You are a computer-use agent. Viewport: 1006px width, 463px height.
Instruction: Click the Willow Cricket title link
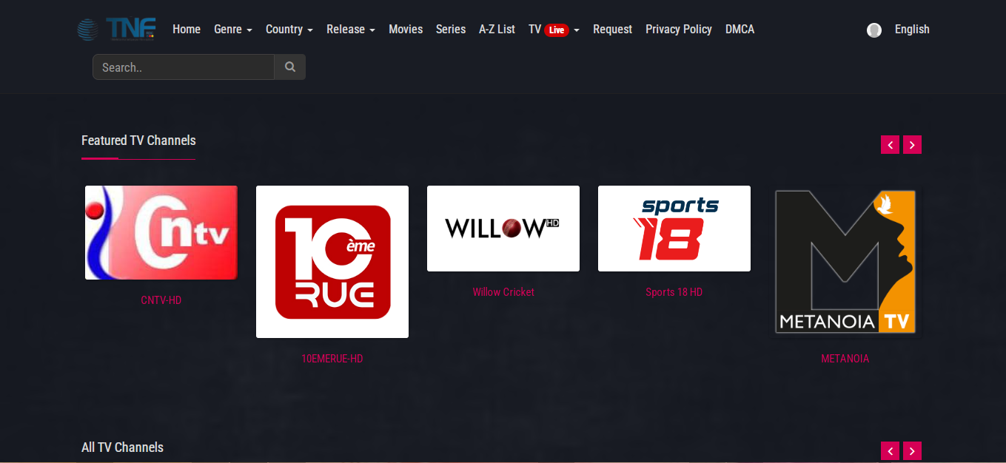pyautogui.click(x=503, y=292)
